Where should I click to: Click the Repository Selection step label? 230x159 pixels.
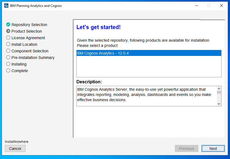point(29,25)
